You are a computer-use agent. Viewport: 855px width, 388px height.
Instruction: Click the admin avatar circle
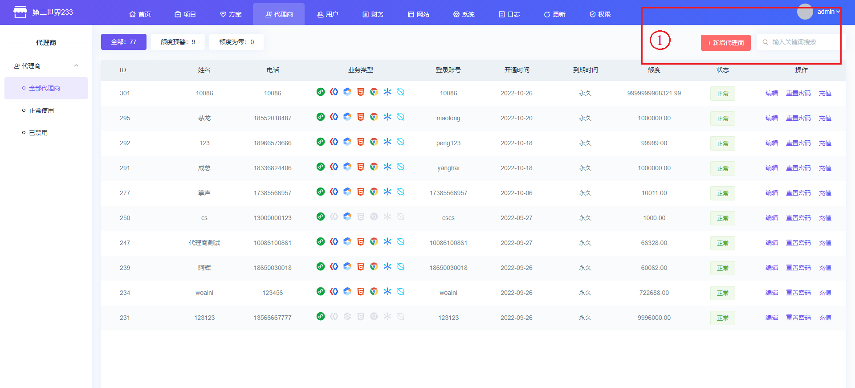tap(805, 12)
